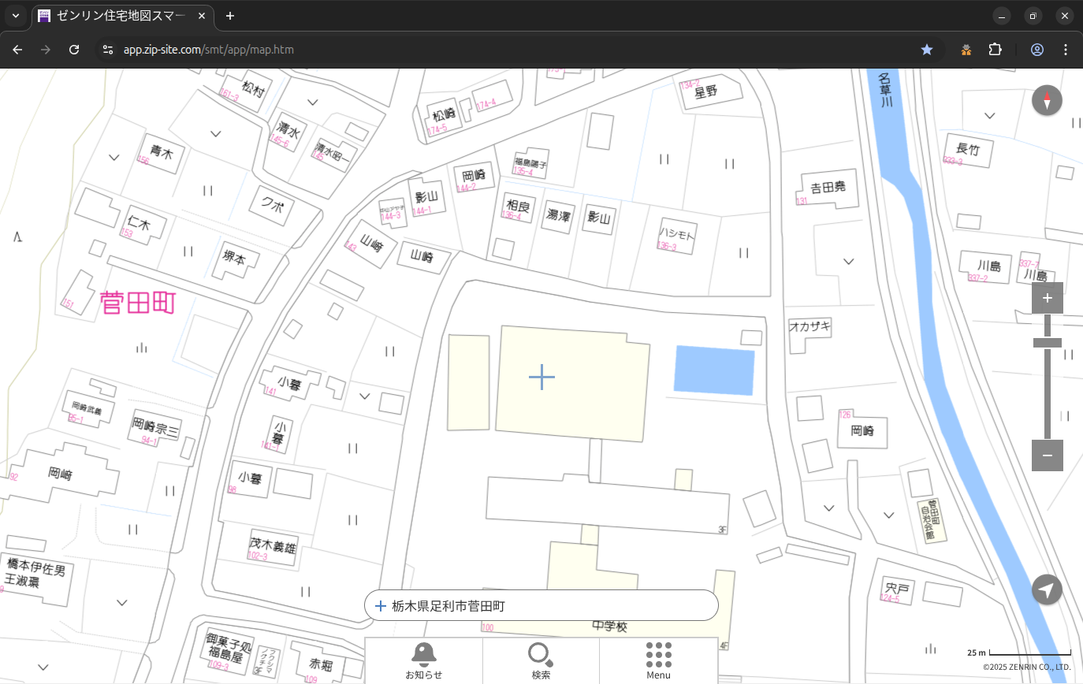Zoom in with the plus button
Viewport: 1083px width, 684px height.
pyautogui.click(x=1047, y=298)
